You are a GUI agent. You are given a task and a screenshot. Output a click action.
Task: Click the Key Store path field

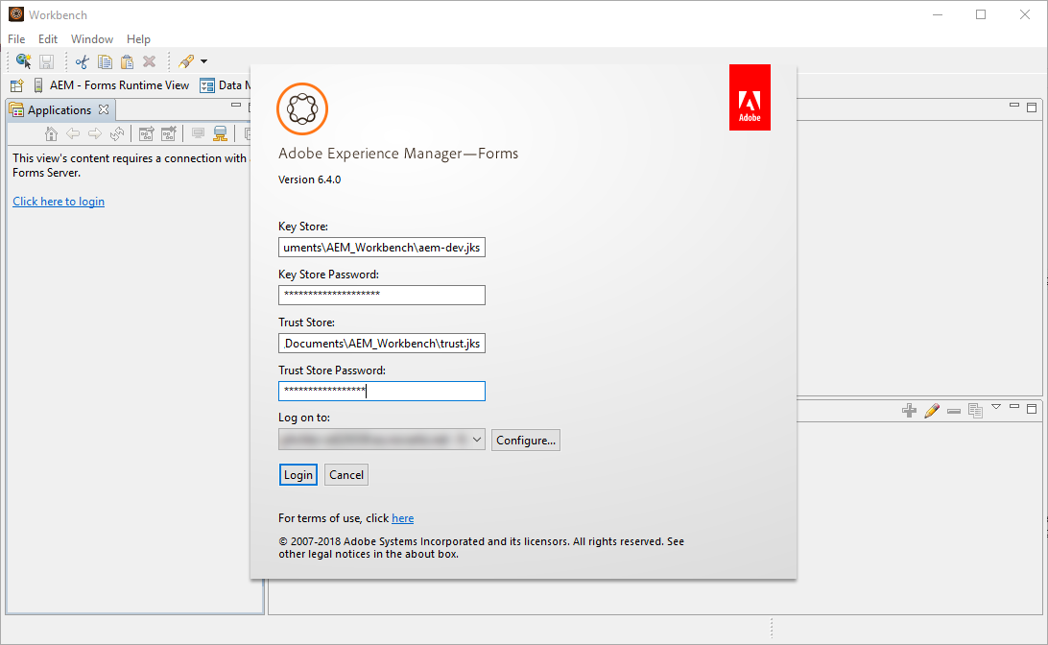click(382, 248)
